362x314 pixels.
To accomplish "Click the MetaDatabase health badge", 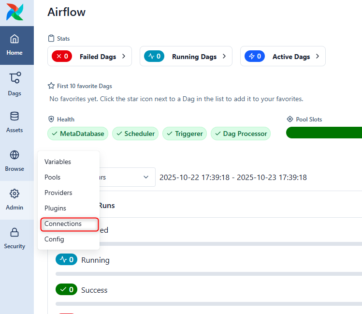I will click(x=78, y=134).
